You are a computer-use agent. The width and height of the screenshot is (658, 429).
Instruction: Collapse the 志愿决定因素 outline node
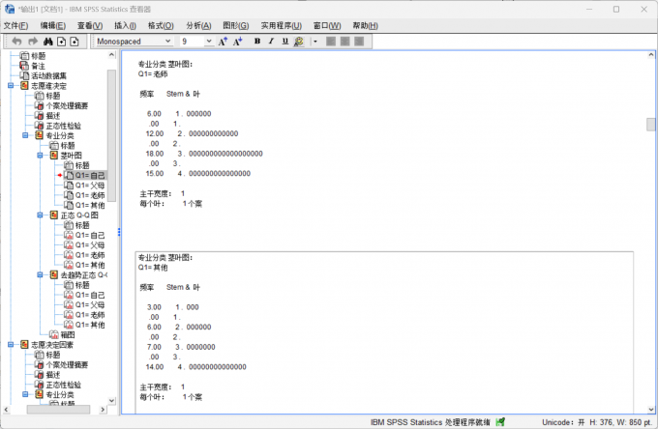tap(11, 344)
